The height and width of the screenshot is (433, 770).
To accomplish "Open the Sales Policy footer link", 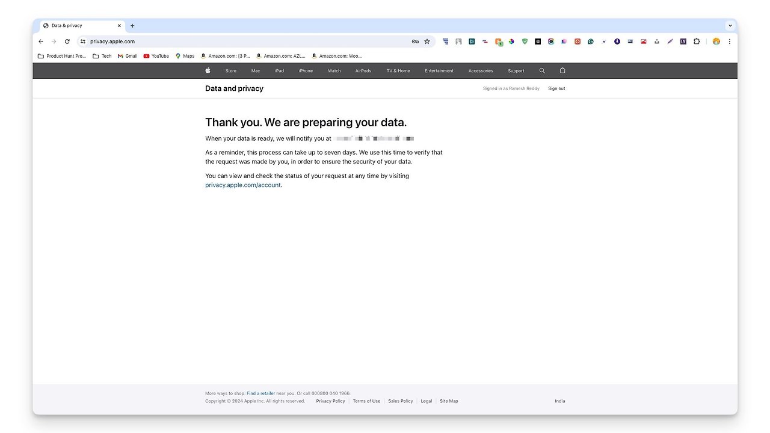I will pyautogui.click(x=401, y=401).
